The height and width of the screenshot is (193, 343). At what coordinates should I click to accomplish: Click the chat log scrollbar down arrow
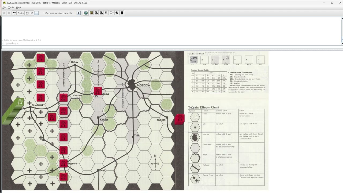coord(342,43)
